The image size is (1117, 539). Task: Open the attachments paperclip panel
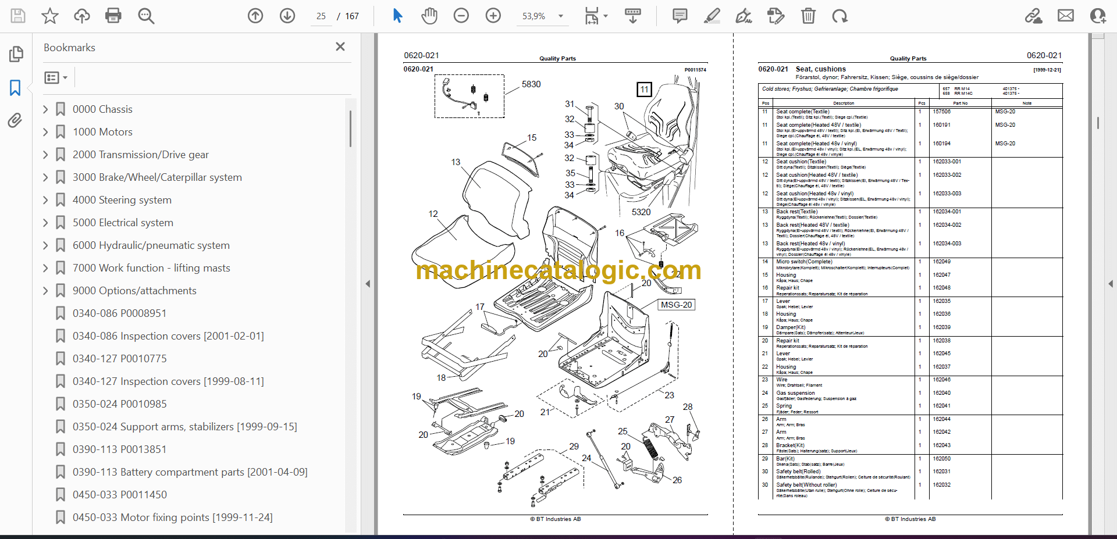pyautogui.click(x=16, y=120)
